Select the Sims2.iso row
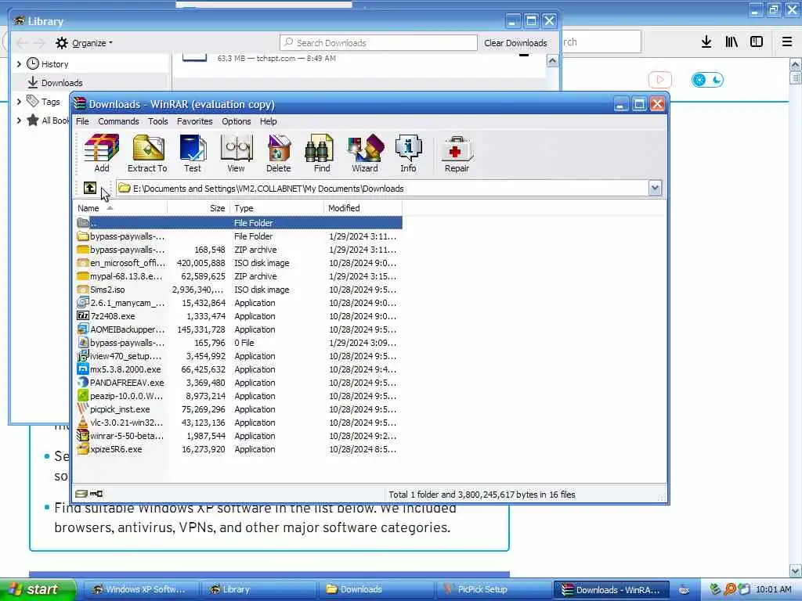Image resolution: width=802 pixels, height=601 pixels. point(238,290)
